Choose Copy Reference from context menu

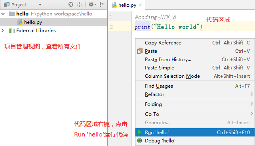[195, 43]
